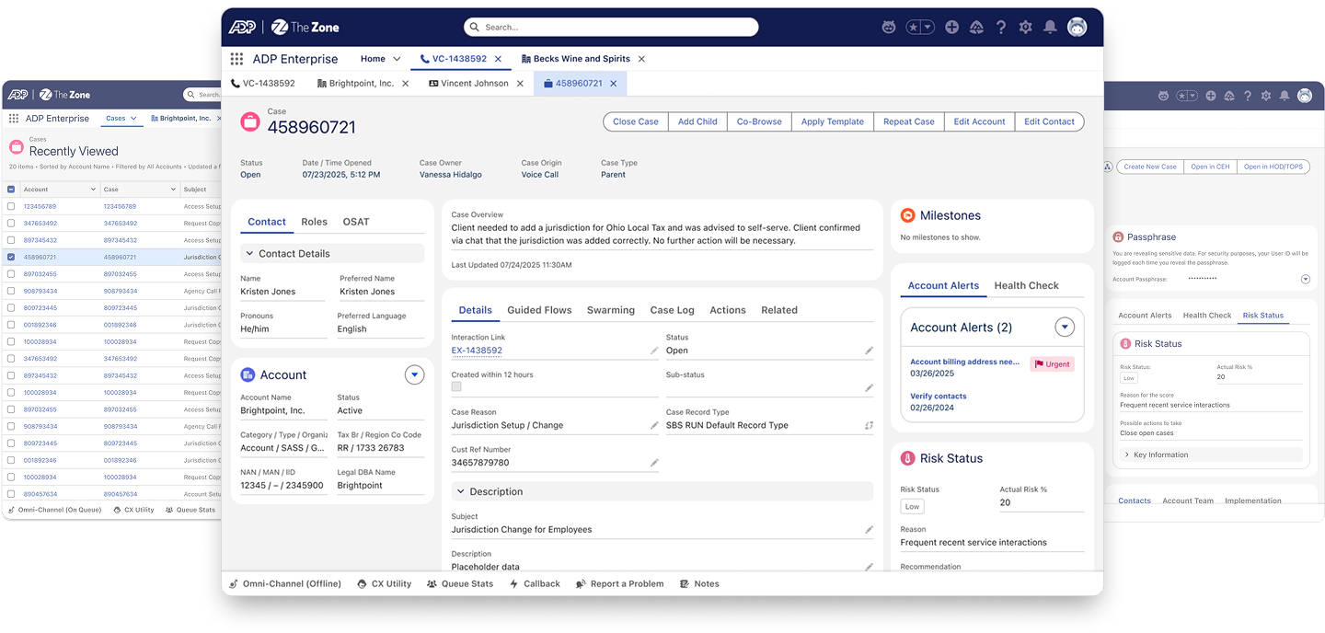This screenshot has height=633, width=1325.
Task: Uncheck the selected 458960721 row checkbox
Action: [x=11, y=257]
